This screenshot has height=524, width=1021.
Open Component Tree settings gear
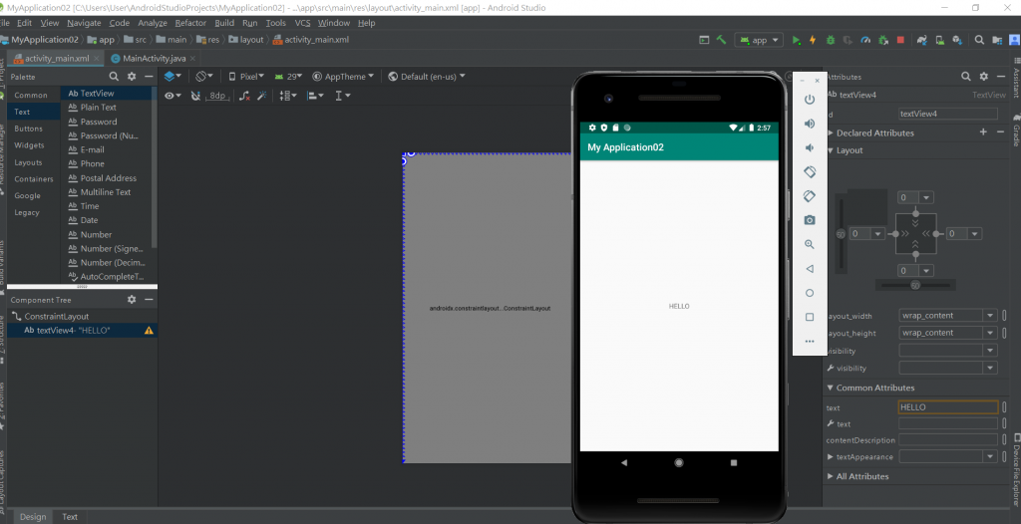132,300
